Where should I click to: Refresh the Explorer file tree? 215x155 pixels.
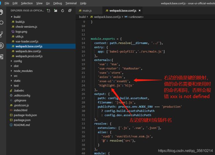coord(63,11)
